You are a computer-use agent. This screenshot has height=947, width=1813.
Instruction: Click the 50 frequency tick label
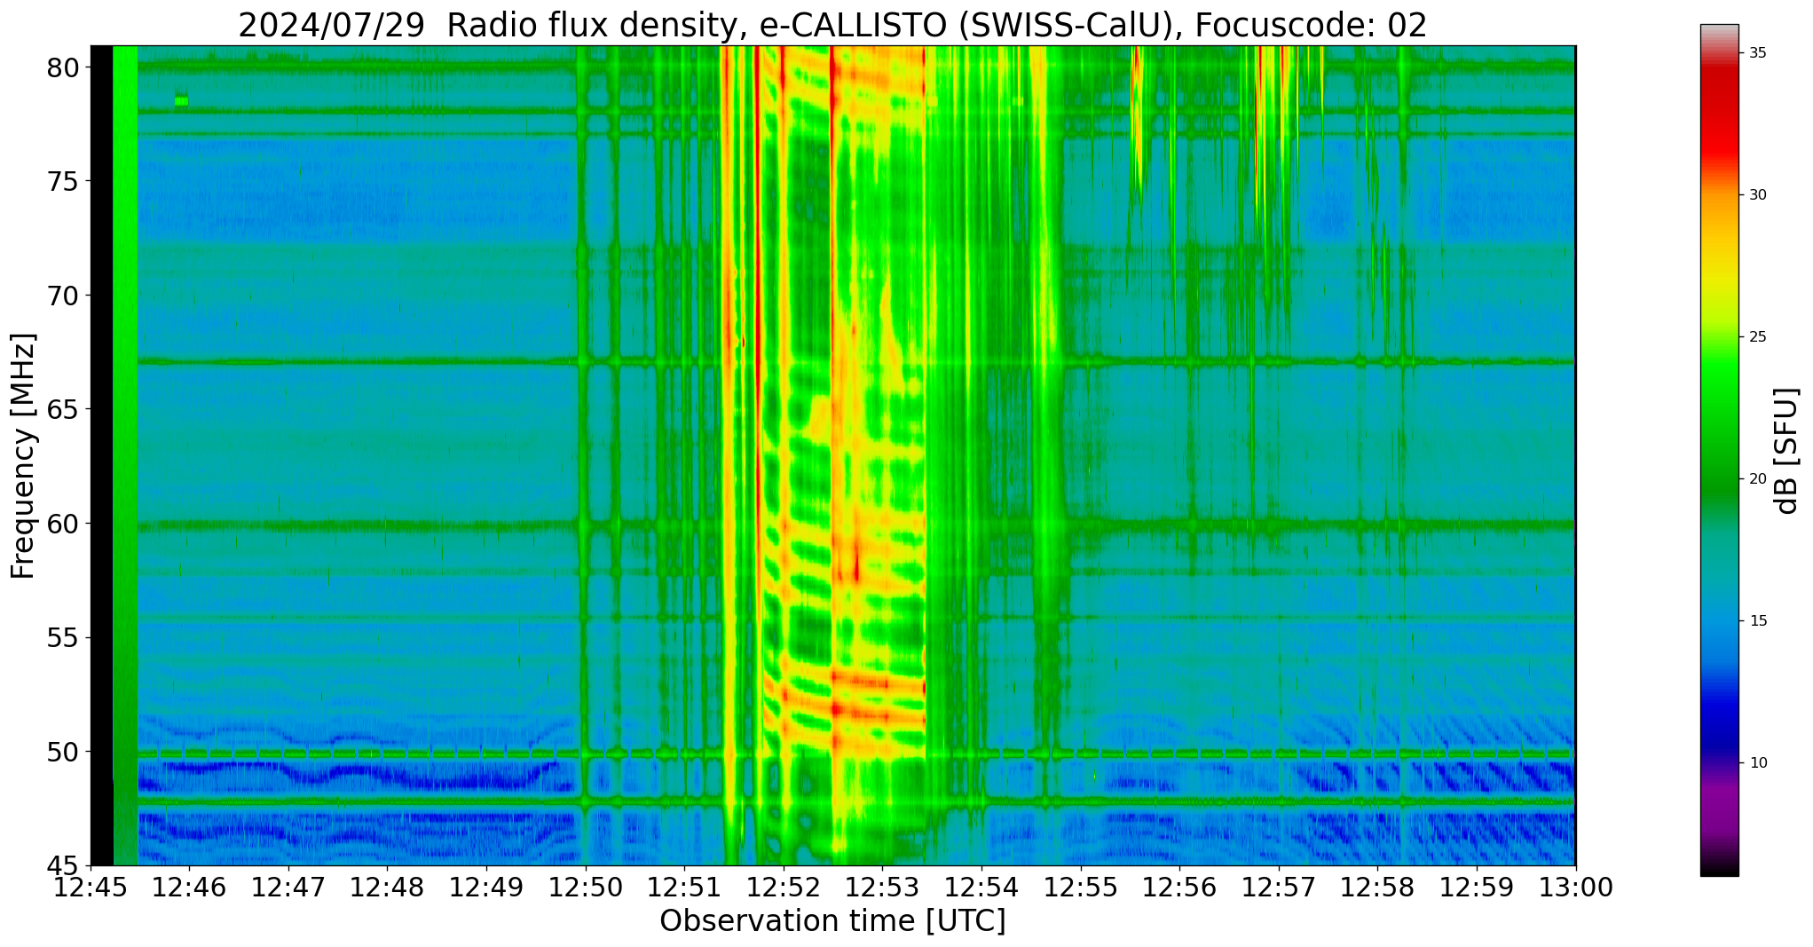tap(63, 752)
